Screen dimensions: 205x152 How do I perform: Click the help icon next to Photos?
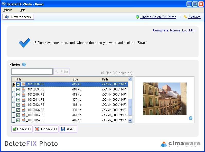(x=24, y=64)
